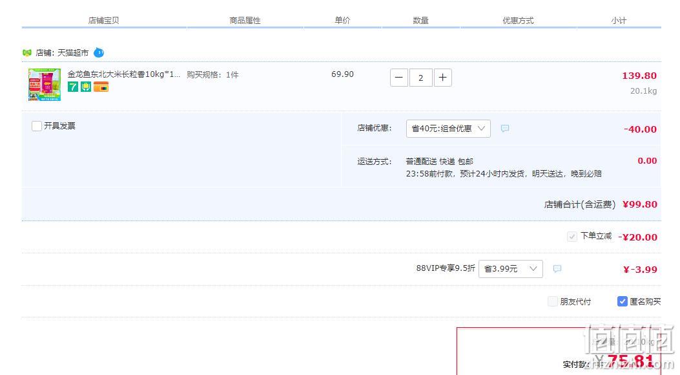This screenshot has height=375, width=680.
Task: Expand the 省40元:组合优惠 dropdown
Action: pyautogui.click(x=448, y=129)
